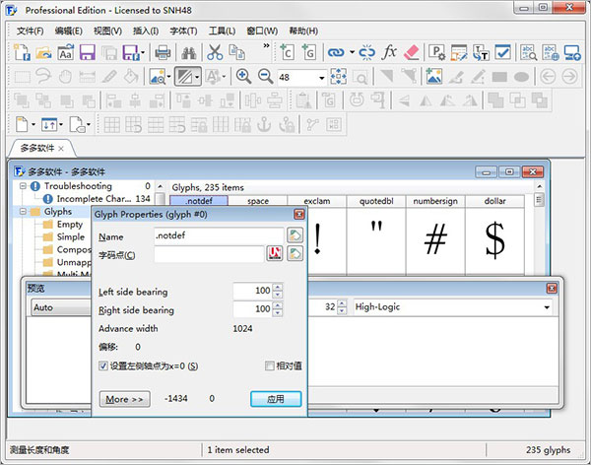Click the Open folder icon in toolbar
The height and width of the screenshot is (465, 591).
(45, 52)
